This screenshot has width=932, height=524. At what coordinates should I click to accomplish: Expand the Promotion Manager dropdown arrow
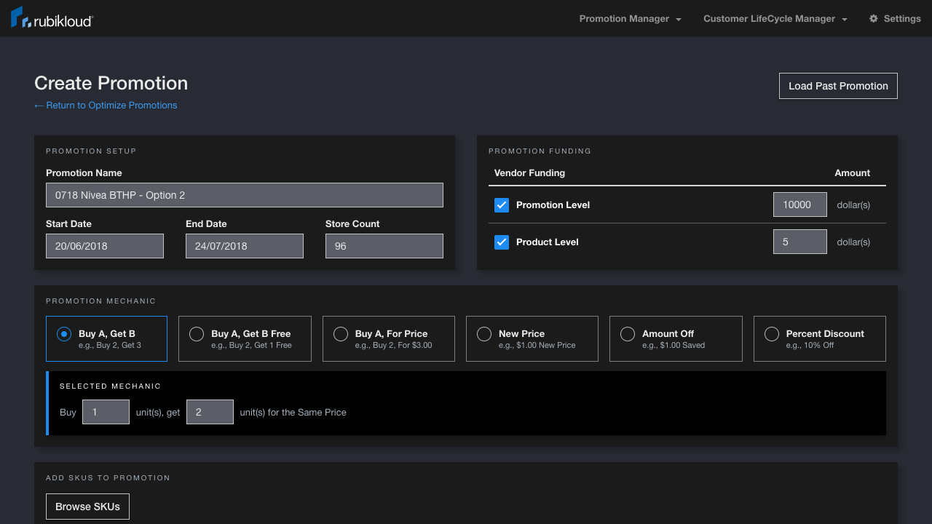(x=679, y=20)
